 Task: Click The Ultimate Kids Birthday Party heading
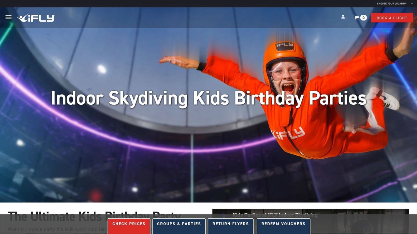point(94,216)
